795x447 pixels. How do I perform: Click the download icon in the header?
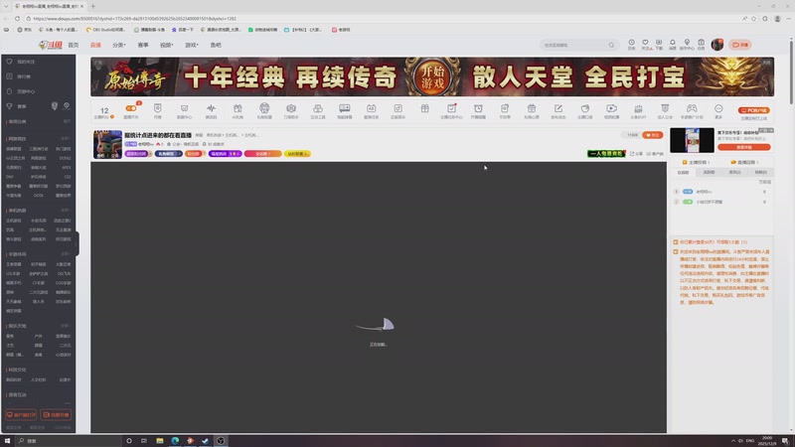coord(659,43)
